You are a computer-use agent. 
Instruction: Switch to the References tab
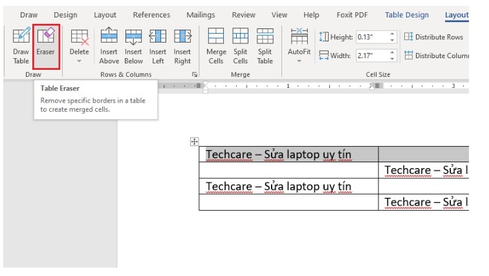click(x=151, y=15)
